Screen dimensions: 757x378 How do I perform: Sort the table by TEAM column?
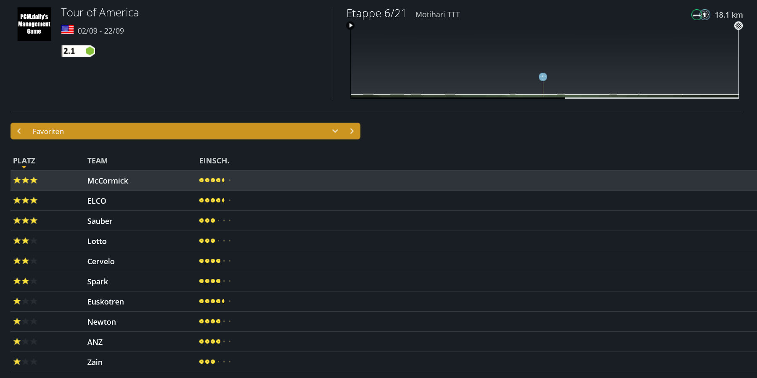pos(97,161)
